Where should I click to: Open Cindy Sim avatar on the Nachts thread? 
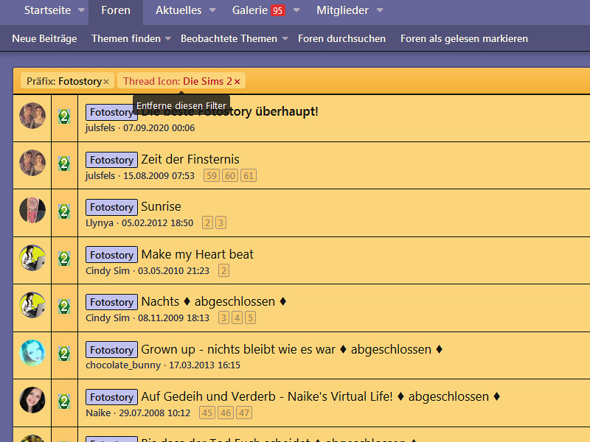pyautogui.click(x=32, y=305)
